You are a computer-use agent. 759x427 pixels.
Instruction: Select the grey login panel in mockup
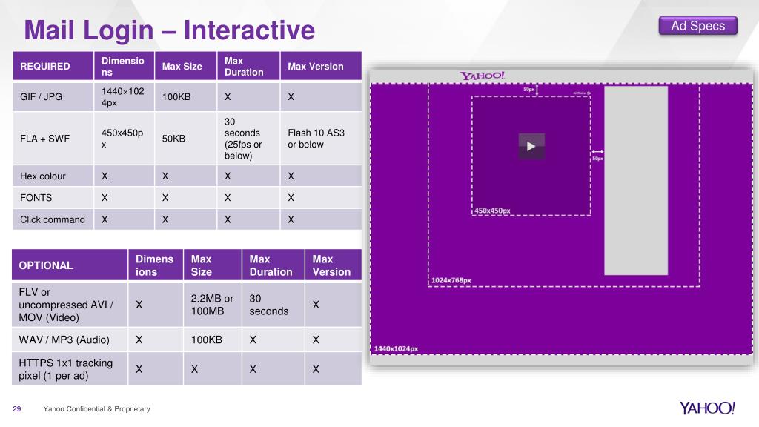636,181
